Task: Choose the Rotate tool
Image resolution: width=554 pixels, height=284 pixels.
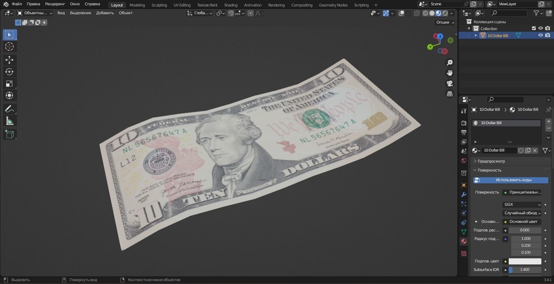Action: 9,72
